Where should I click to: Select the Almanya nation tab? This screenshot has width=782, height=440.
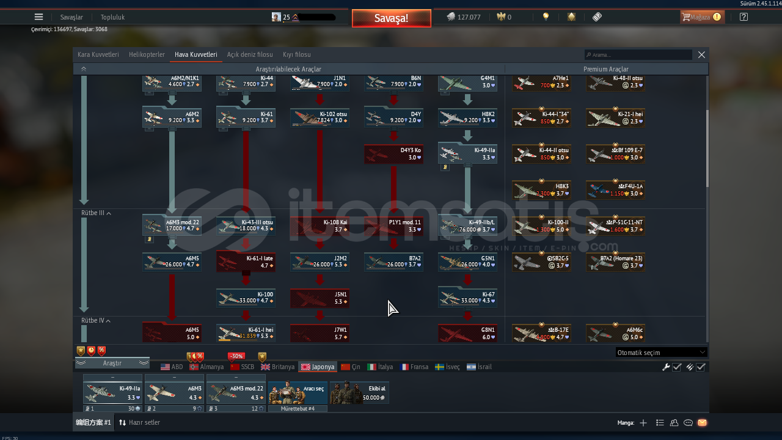(206, 367)
